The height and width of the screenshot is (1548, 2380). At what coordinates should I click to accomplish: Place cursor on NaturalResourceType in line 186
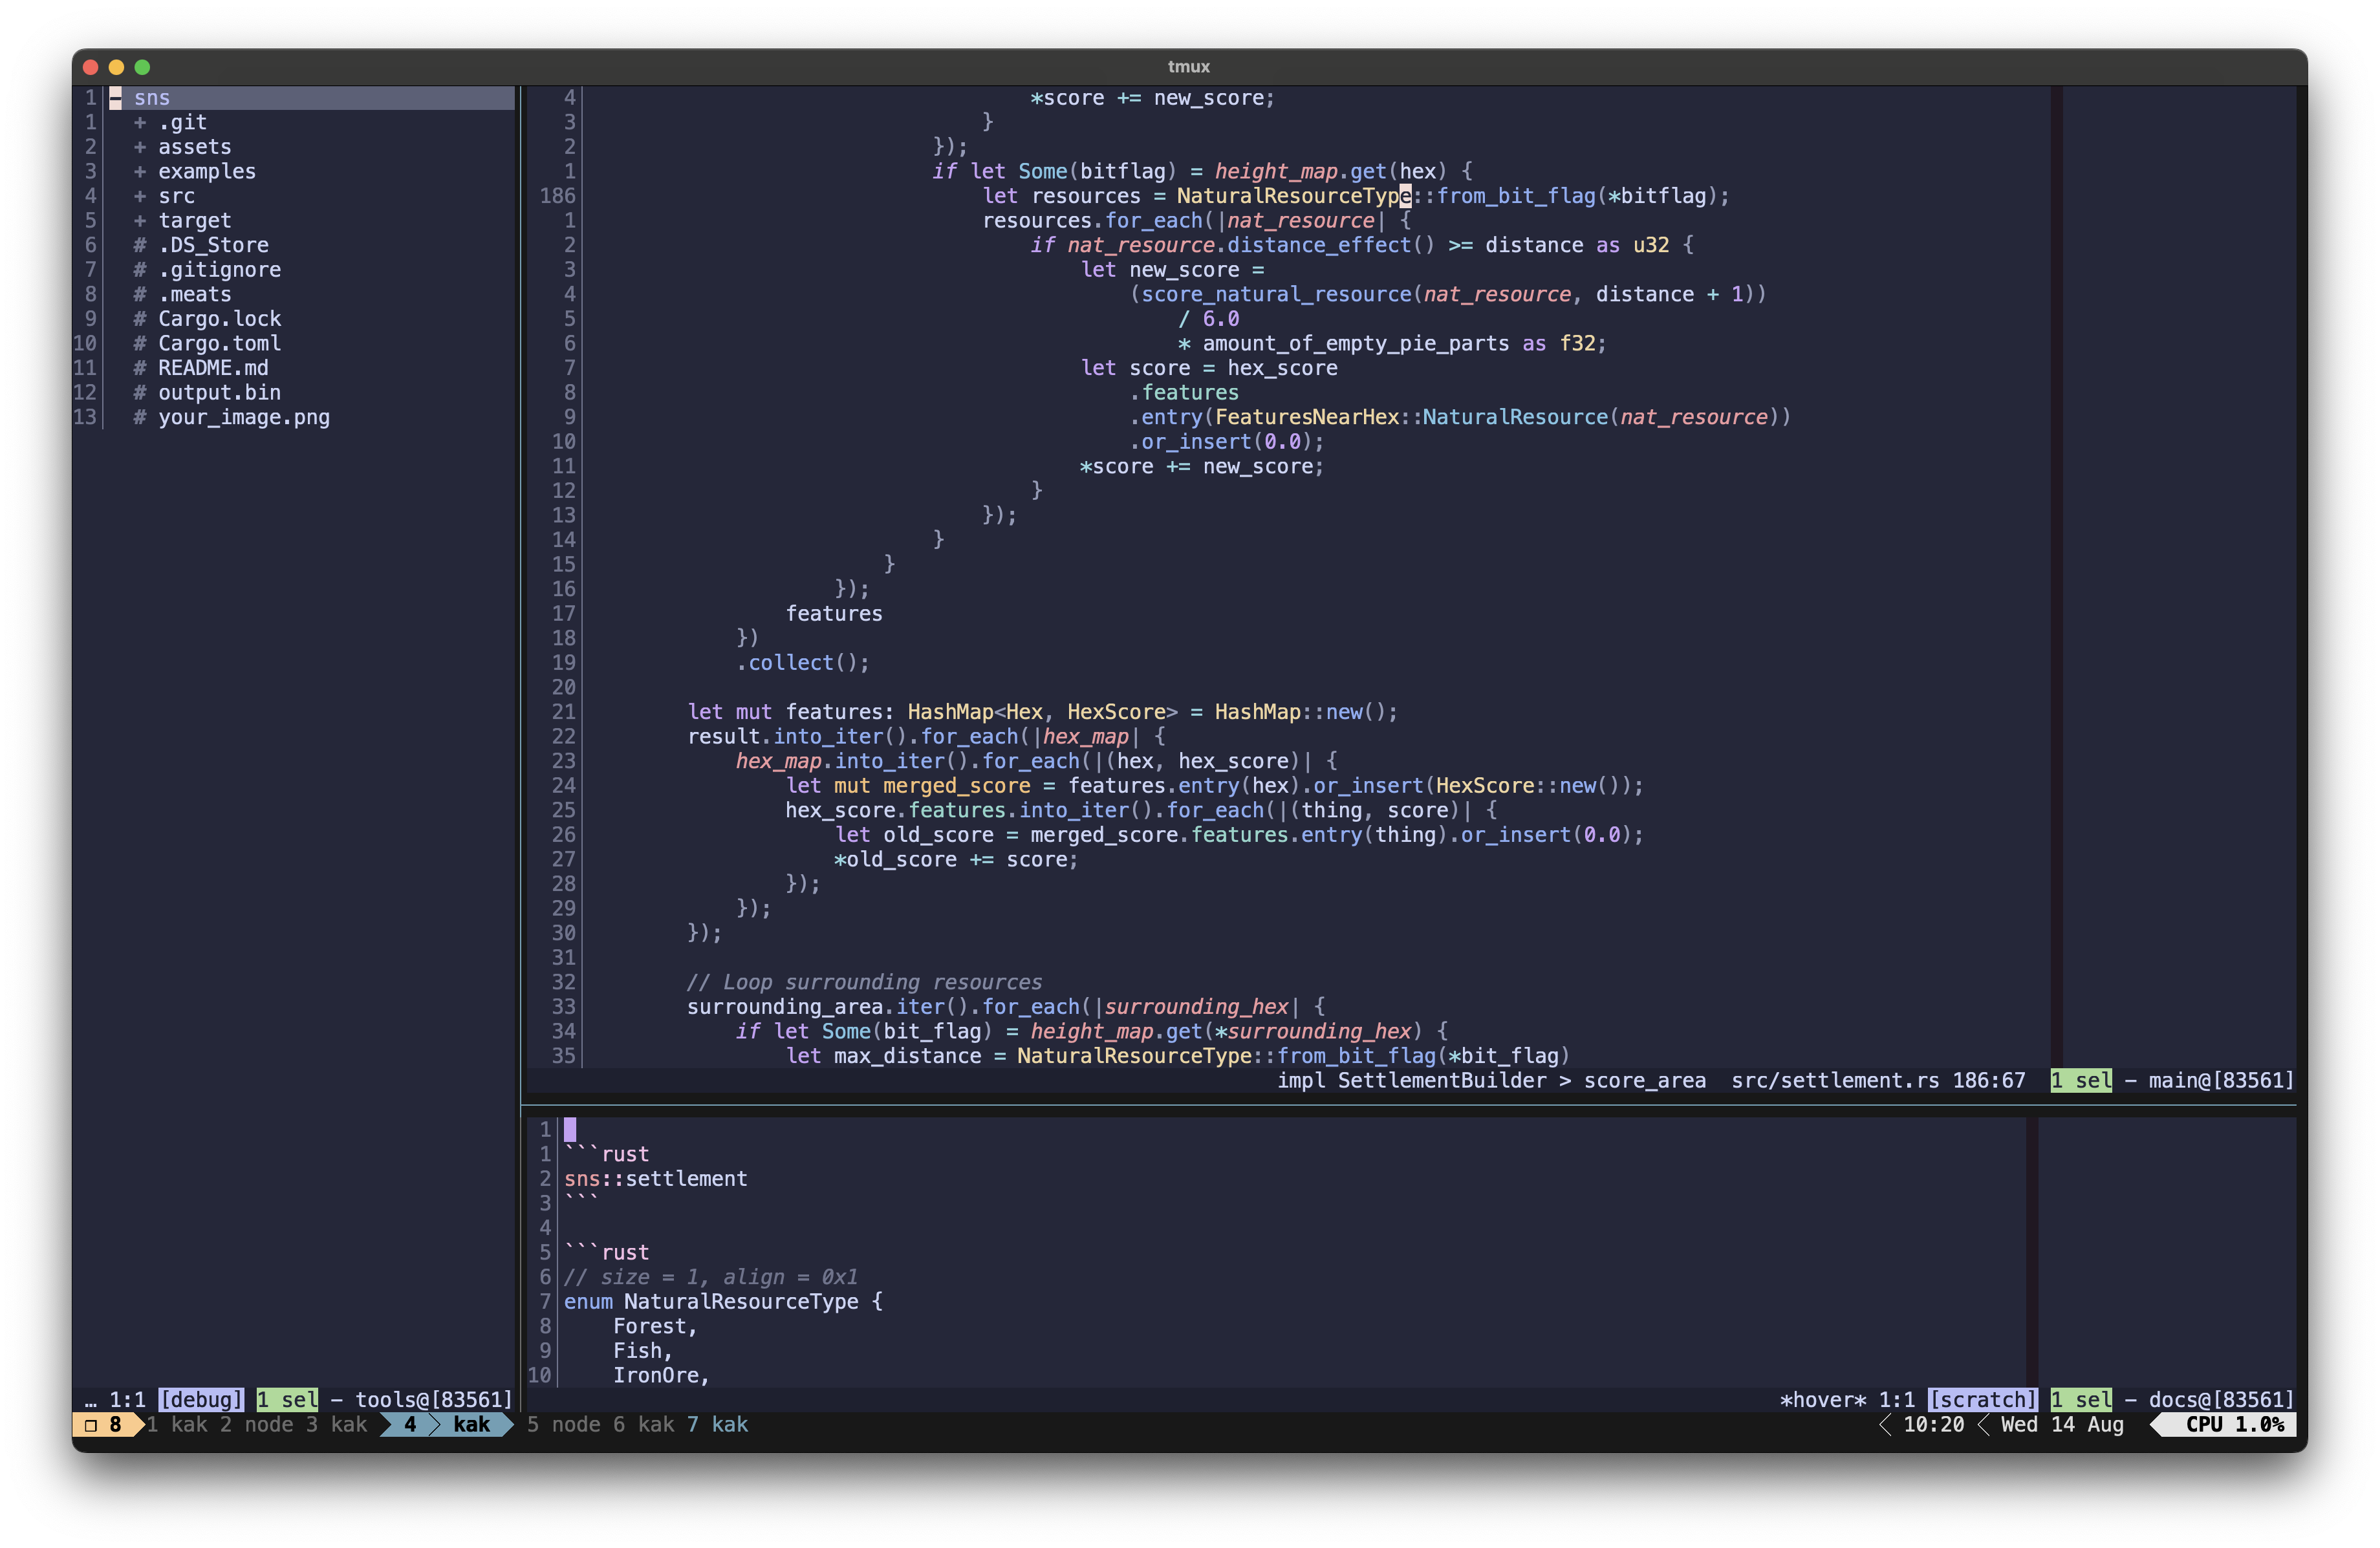pos(1294,196)
